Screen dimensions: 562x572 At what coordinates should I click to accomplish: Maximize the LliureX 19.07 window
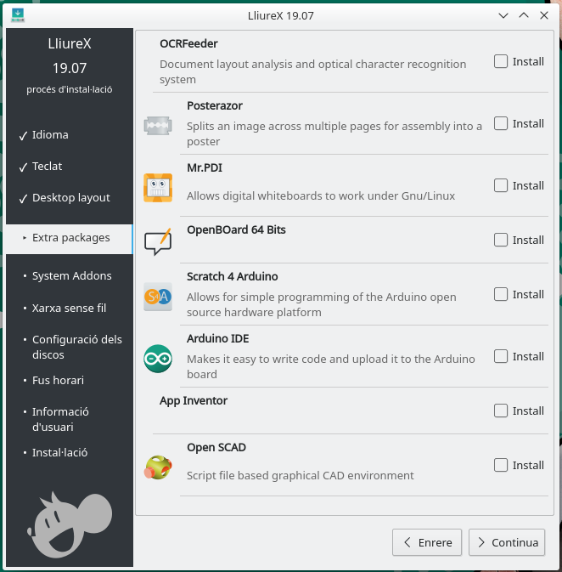(524, 15)
